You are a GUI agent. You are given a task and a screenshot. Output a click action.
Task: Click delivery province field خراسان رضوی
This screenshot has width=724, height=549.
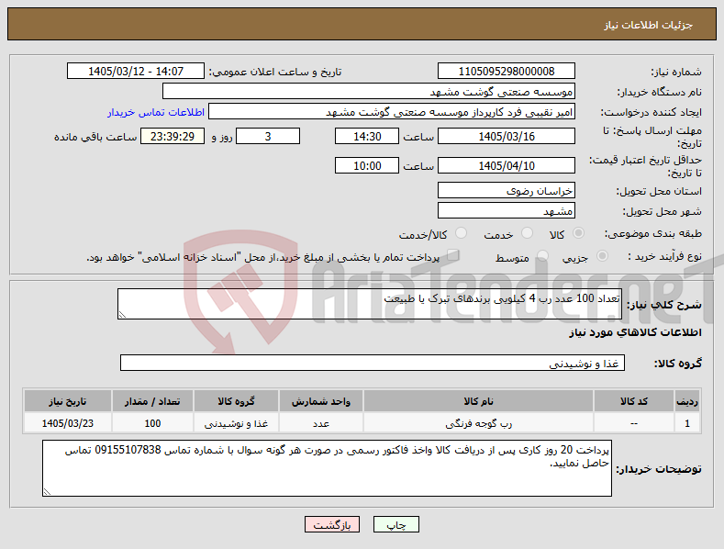(506, 190)
